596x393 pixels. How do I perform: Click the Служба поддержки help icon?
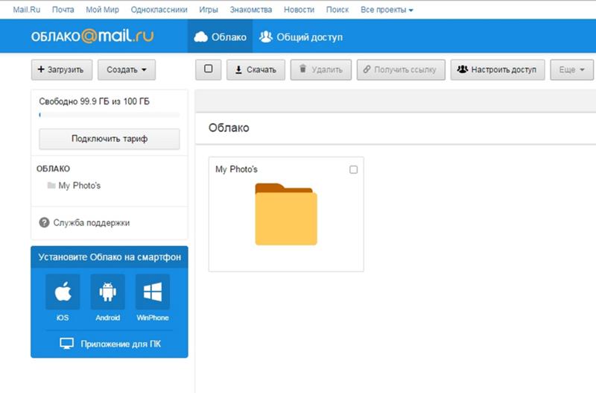click(44, 222)
